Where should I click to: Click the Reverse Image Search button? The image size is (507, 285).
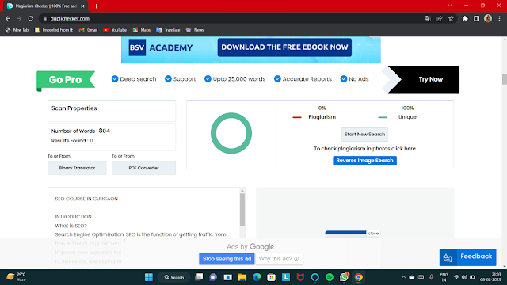[x=364, y=161]
